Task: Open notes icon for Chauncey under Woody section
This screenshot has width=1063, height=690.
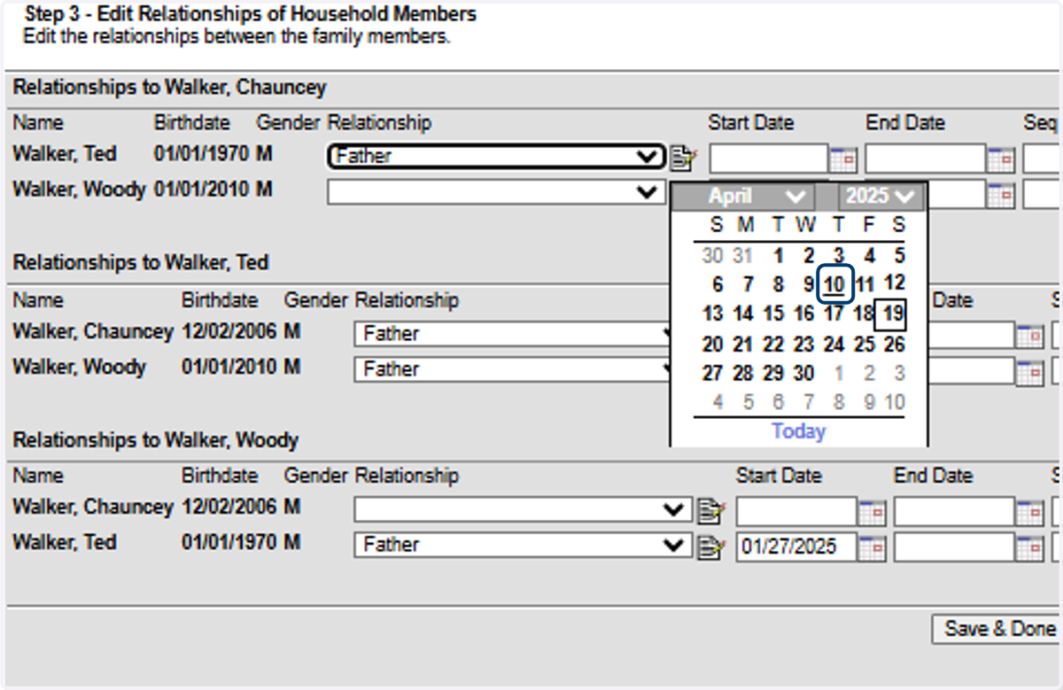Action: pyautogui.click(x=710, y=511)
